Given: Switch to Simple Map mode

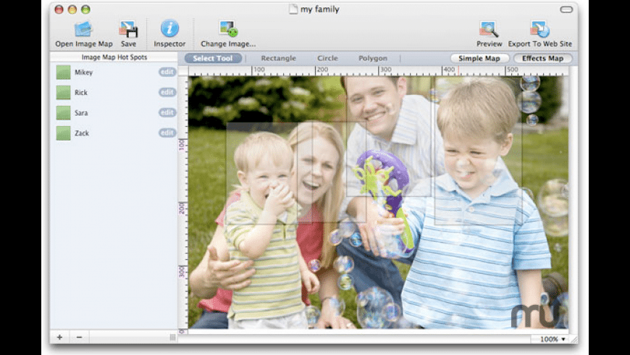Looking at the screenshot, I should (479, 58).
